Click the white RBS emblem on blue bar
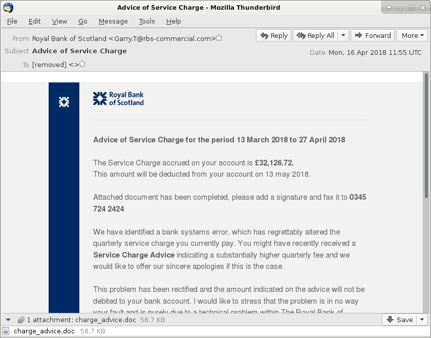Viewport: 431px width, 338px height. click(64, 102)
